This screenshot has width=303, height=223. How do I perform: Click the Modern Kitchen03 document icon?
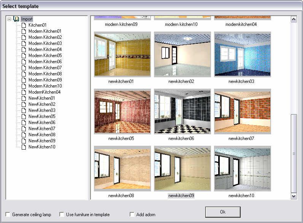[x=24, y=43]
